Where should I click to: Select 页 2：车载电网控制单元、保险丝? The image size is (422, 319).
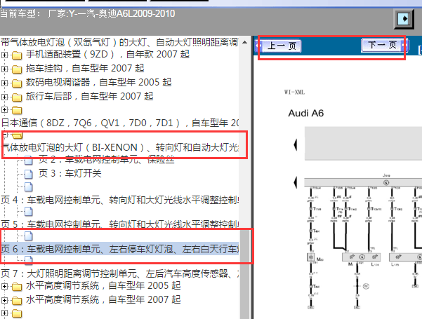(x=106, y=160)
